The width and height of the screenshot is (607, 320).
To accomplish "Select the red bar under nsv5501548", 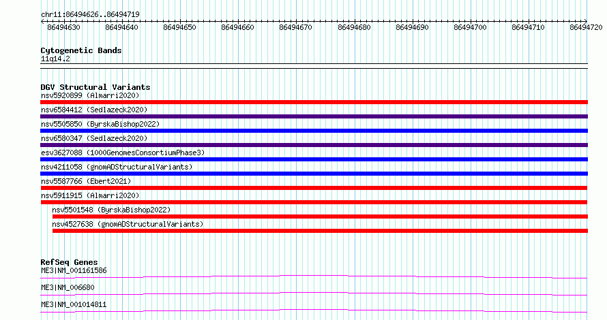I will (x=320, y=217).
